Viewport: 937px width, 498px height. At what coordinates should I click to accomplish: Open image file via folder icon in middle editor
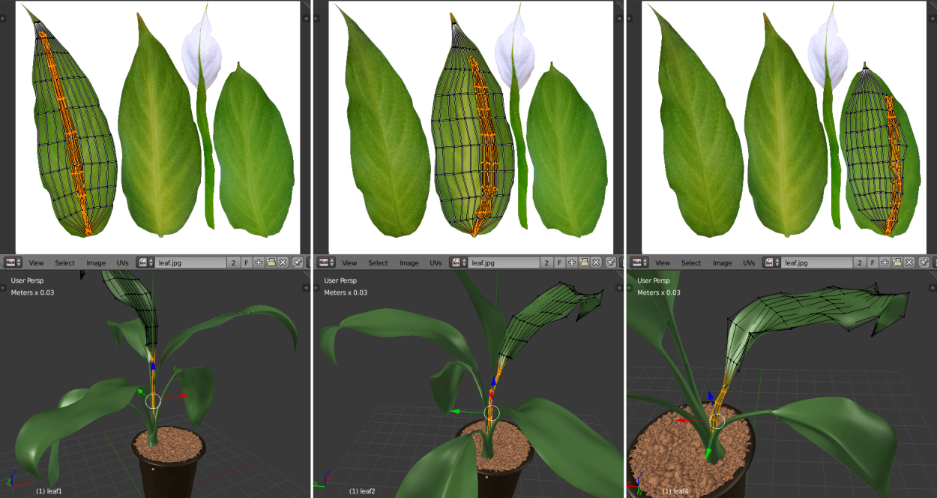click(584, 262)
